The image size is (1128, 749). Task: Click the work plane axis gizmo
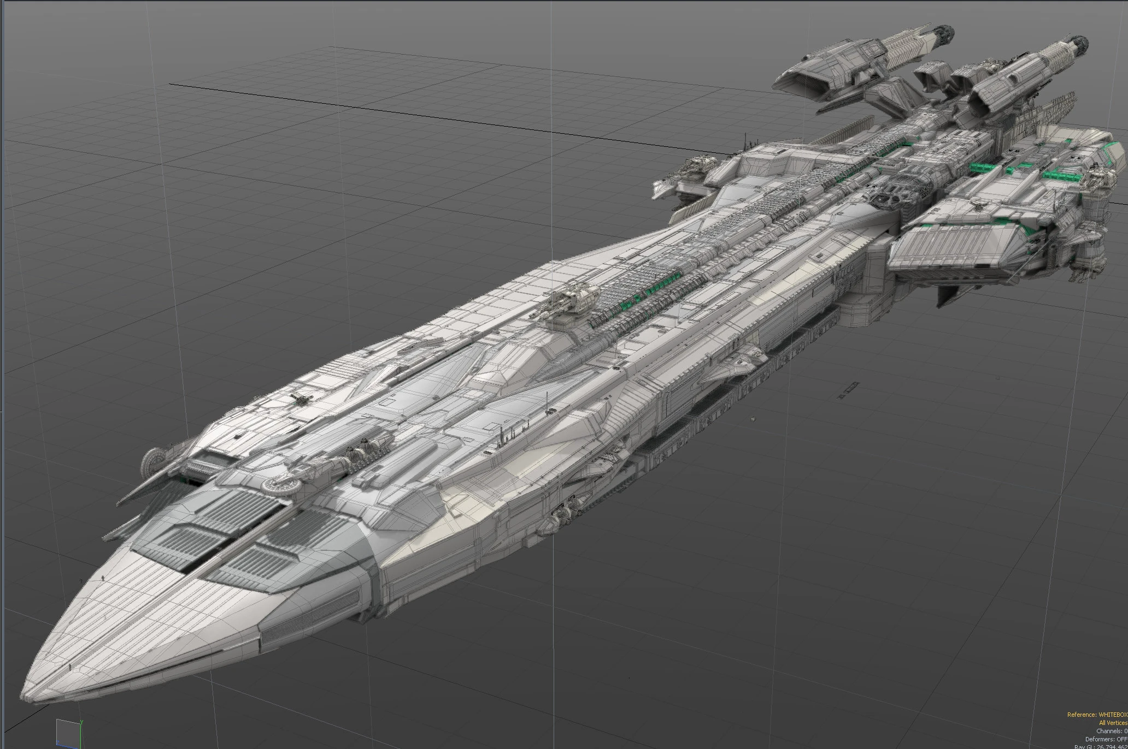pyautogui.click(x=68, y=733)
